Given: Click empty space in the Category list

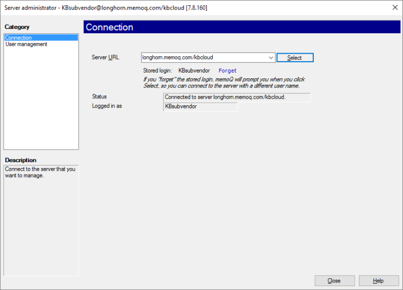Looking at the screenshot, I should pyautogui.click(x=41, y=97).
